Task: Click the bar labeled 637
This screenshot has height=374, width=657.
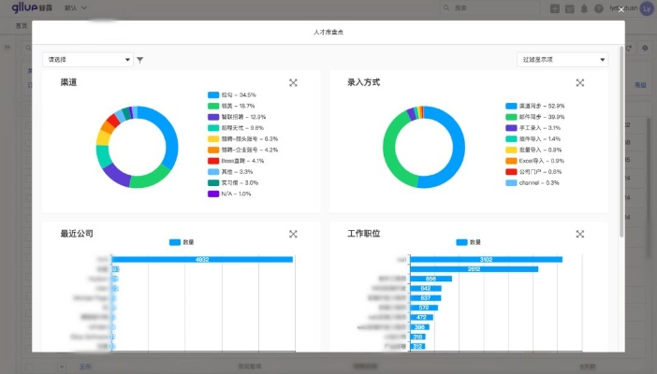Action: click(426, 298)
